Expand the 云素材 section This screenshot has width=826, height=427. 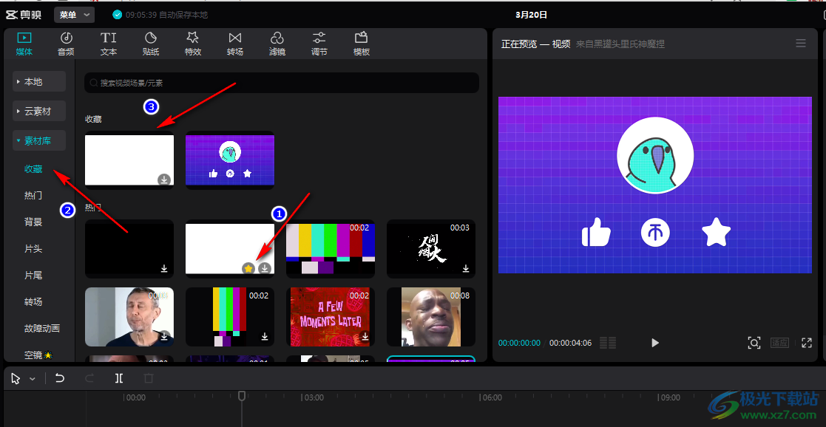tap(39, 111)
